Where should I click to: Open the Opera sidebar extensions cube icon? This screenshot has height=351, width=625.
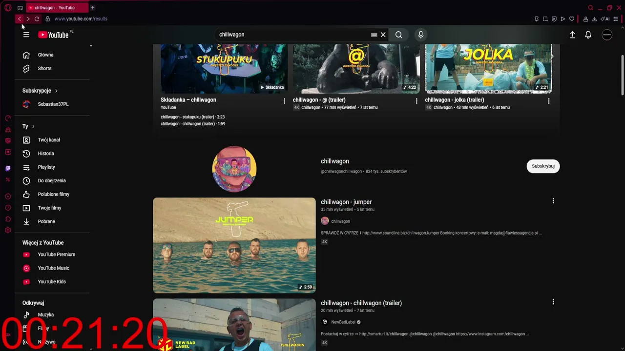[8, 219]
